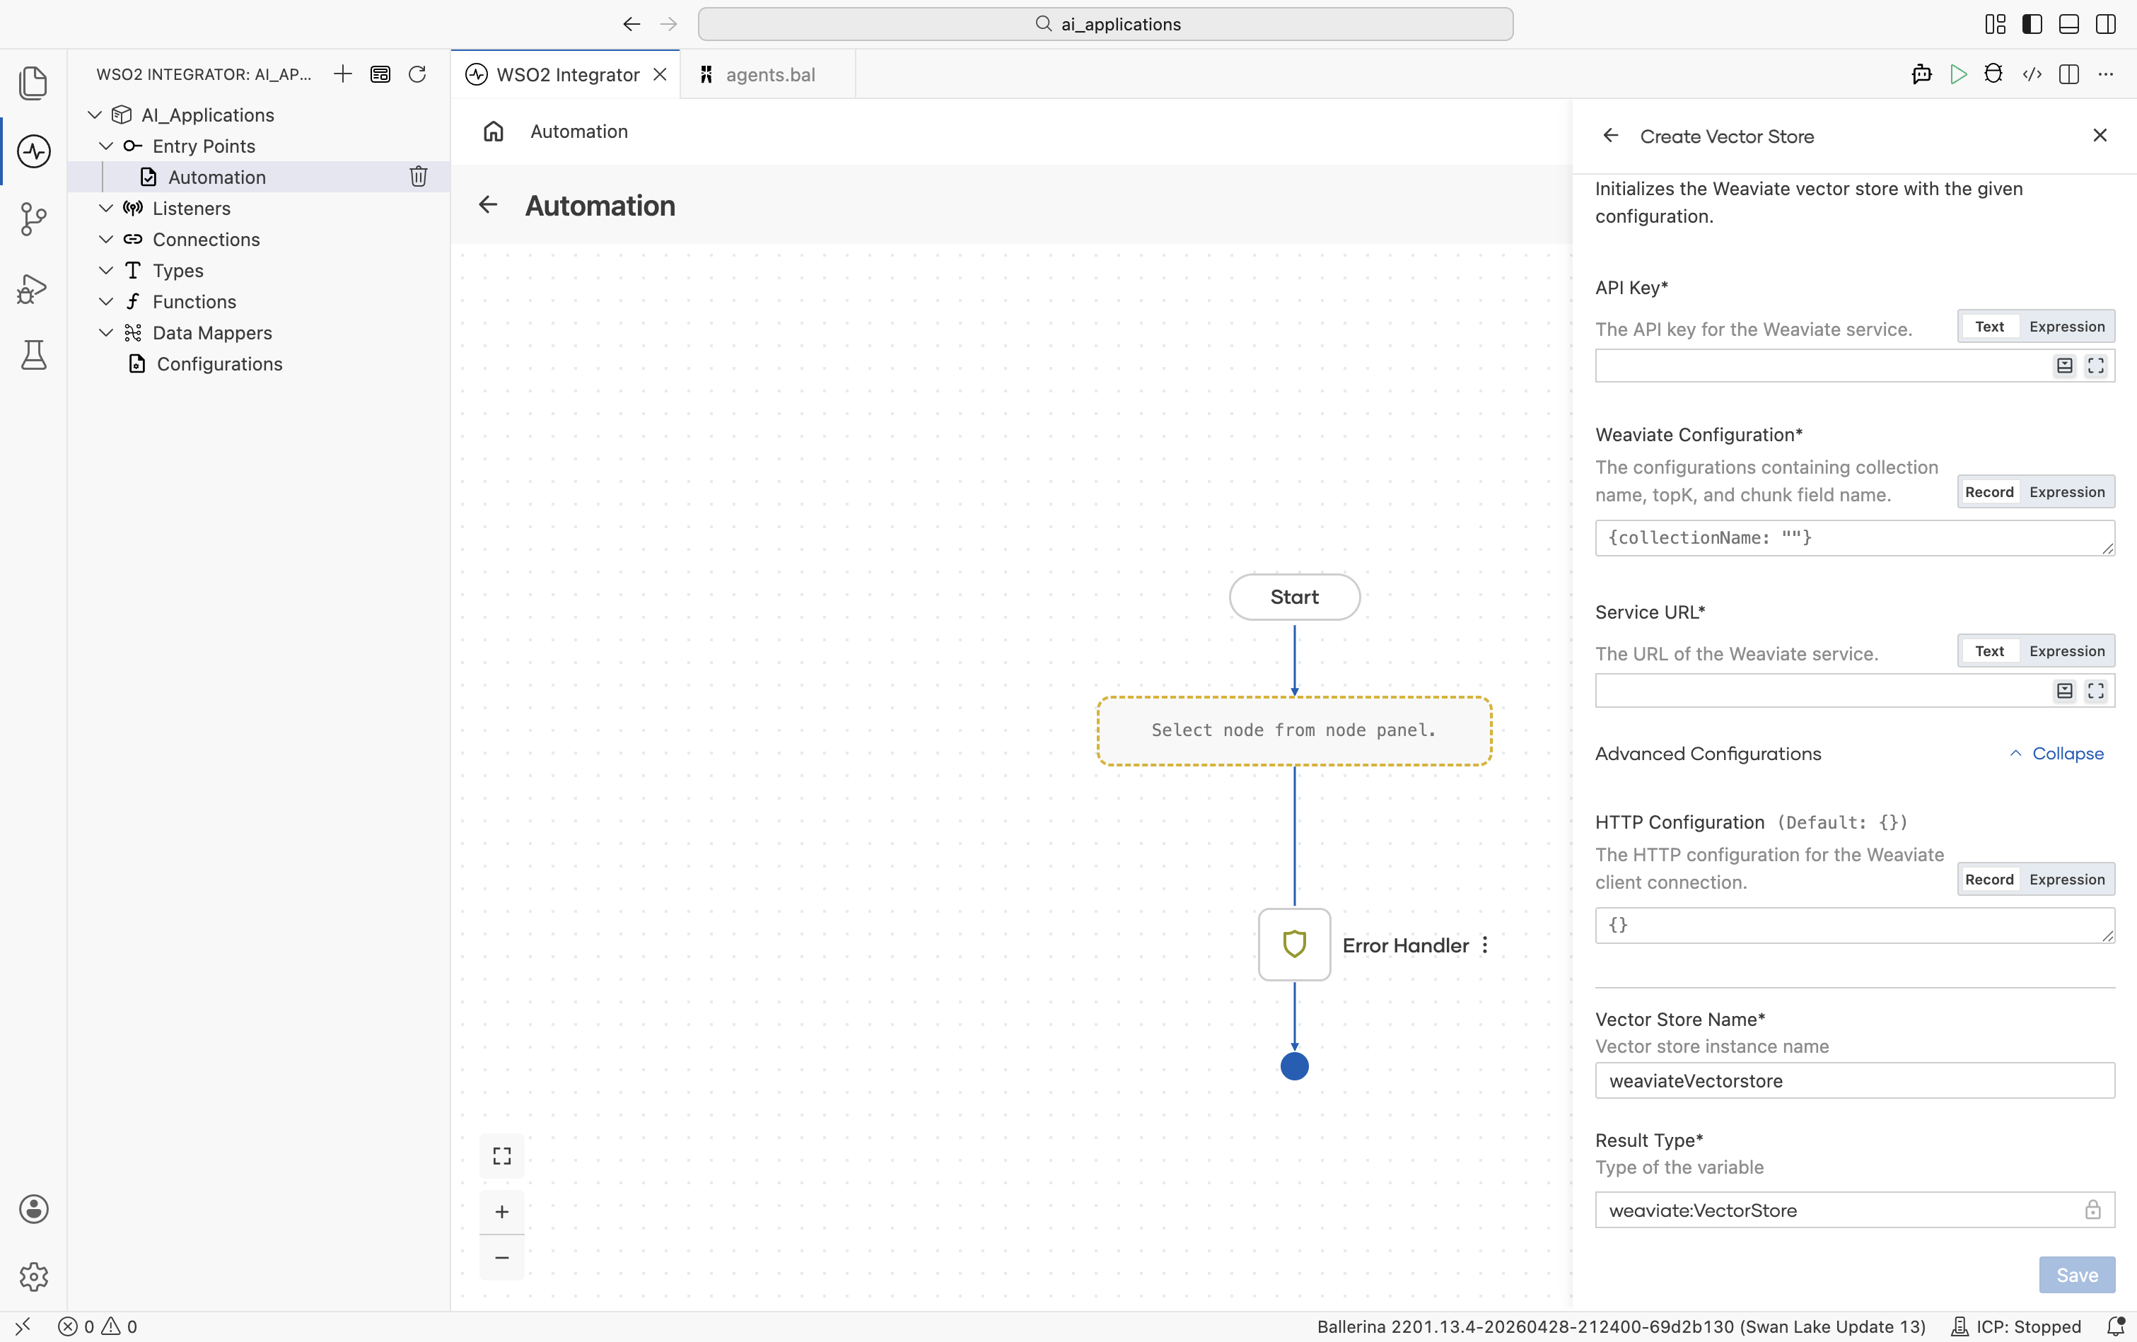Click the back arrow beside Automation heading
The image size is (2137, 1342).
(x=488, y=205)
